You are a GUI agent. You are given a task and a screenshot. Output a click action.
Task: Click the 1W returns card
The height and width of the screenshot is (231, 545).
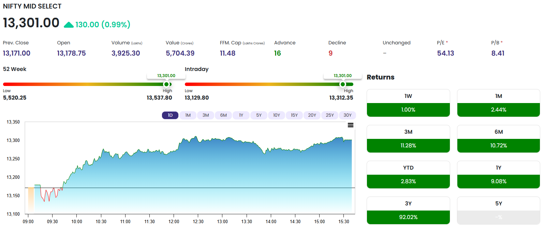tap(408, 103)
